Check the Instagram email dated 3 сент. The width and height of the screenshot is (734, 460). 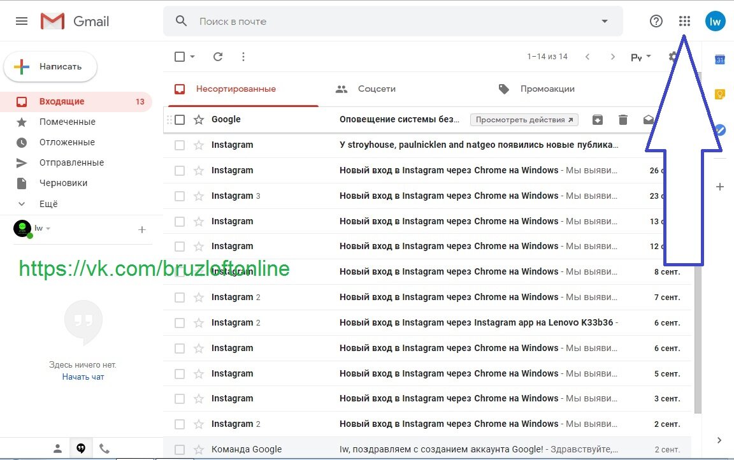(180, 399)
